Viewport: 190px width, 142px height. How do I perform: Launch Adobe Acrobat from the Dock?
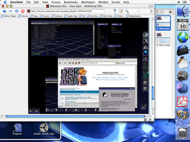pos(183,101)
